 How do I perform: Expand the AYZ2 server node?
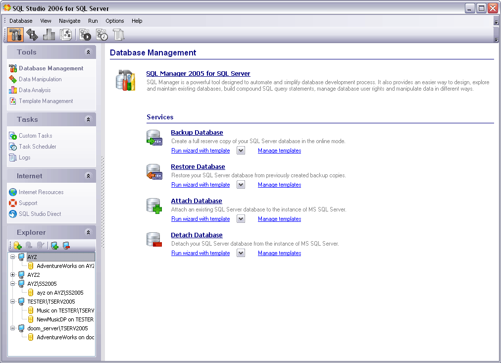pyautogui.click(x=13, y=275)
